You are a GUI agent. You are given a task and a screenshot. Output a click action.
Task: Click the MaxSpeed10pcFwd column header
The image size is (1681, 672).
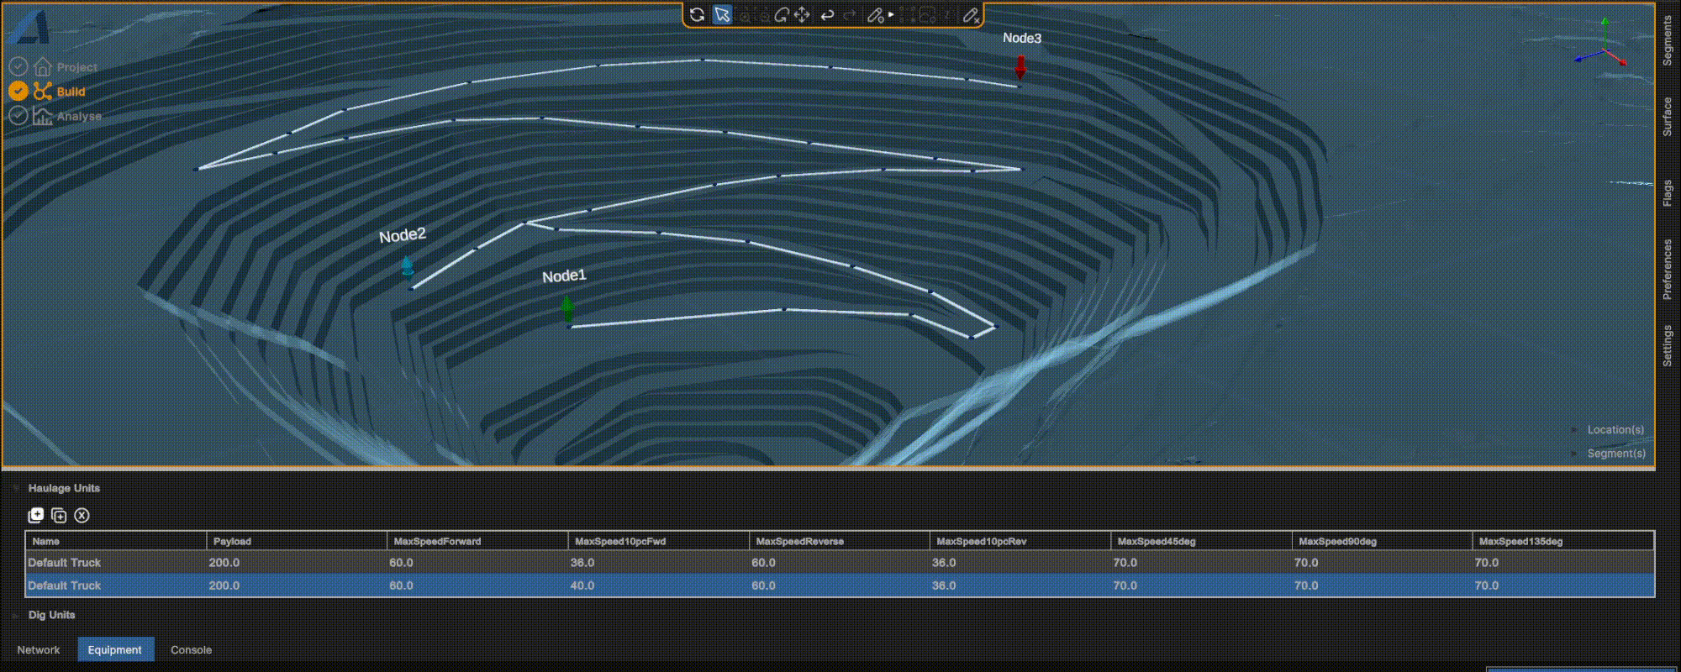pyautogui.click(x=659, y=541)
